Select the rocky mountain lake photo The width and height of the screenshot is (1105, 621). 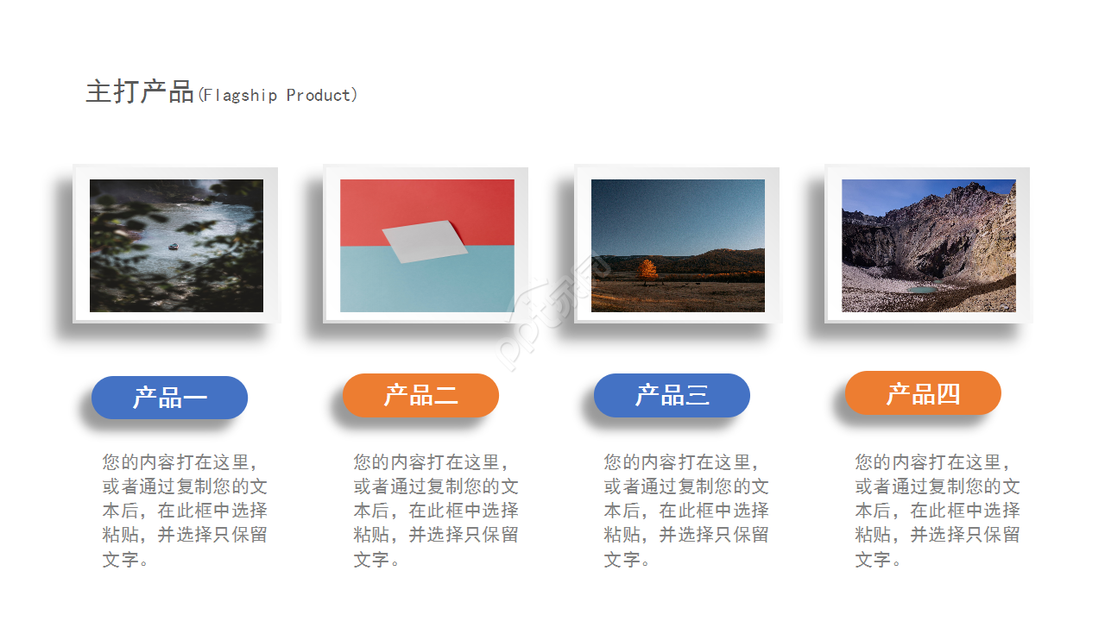929,246
